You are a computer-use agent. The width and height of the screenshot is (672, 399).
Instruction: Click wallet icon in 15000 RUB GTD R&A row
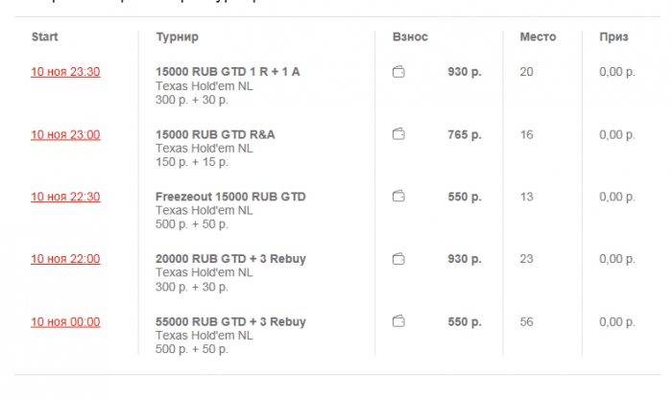click(398, 134)
